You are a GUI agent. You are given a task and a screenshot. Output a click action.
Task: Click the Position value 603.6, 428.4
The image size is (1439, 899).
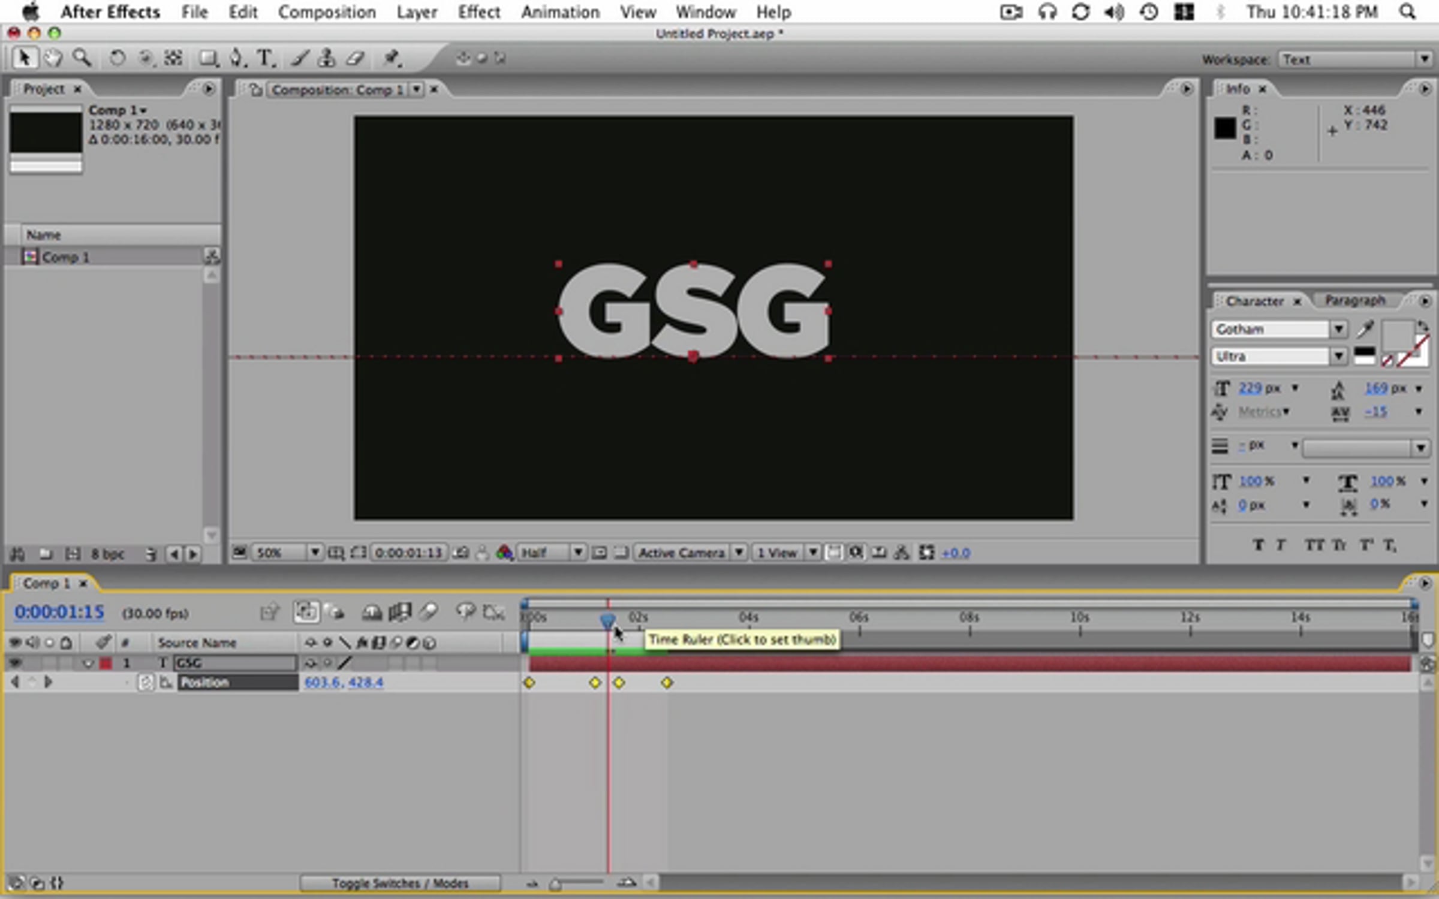[344, 682]
